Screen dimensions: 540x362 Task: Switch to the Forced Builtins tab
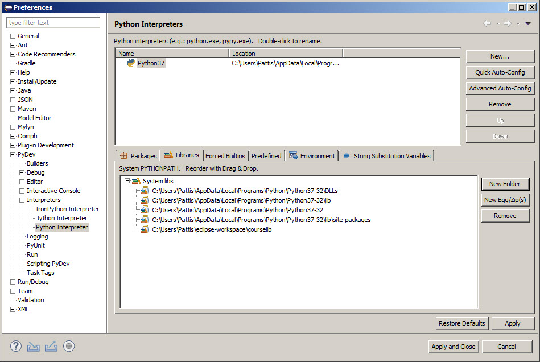coord(225,155)
